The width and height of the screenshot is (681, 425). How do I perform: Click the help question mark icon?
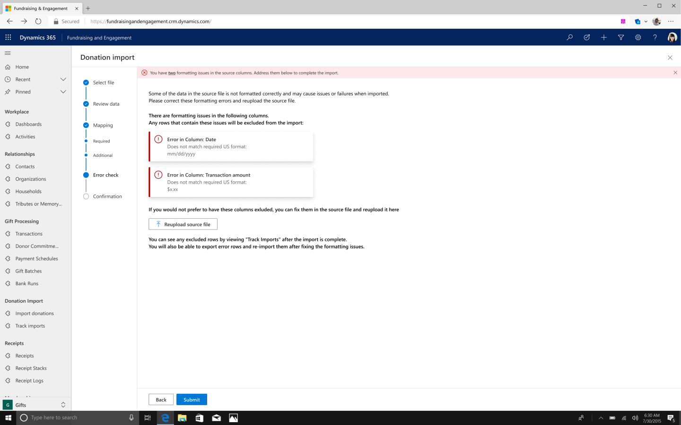point(655,37)
